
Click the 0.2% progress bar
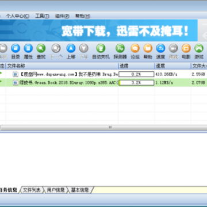136,74
